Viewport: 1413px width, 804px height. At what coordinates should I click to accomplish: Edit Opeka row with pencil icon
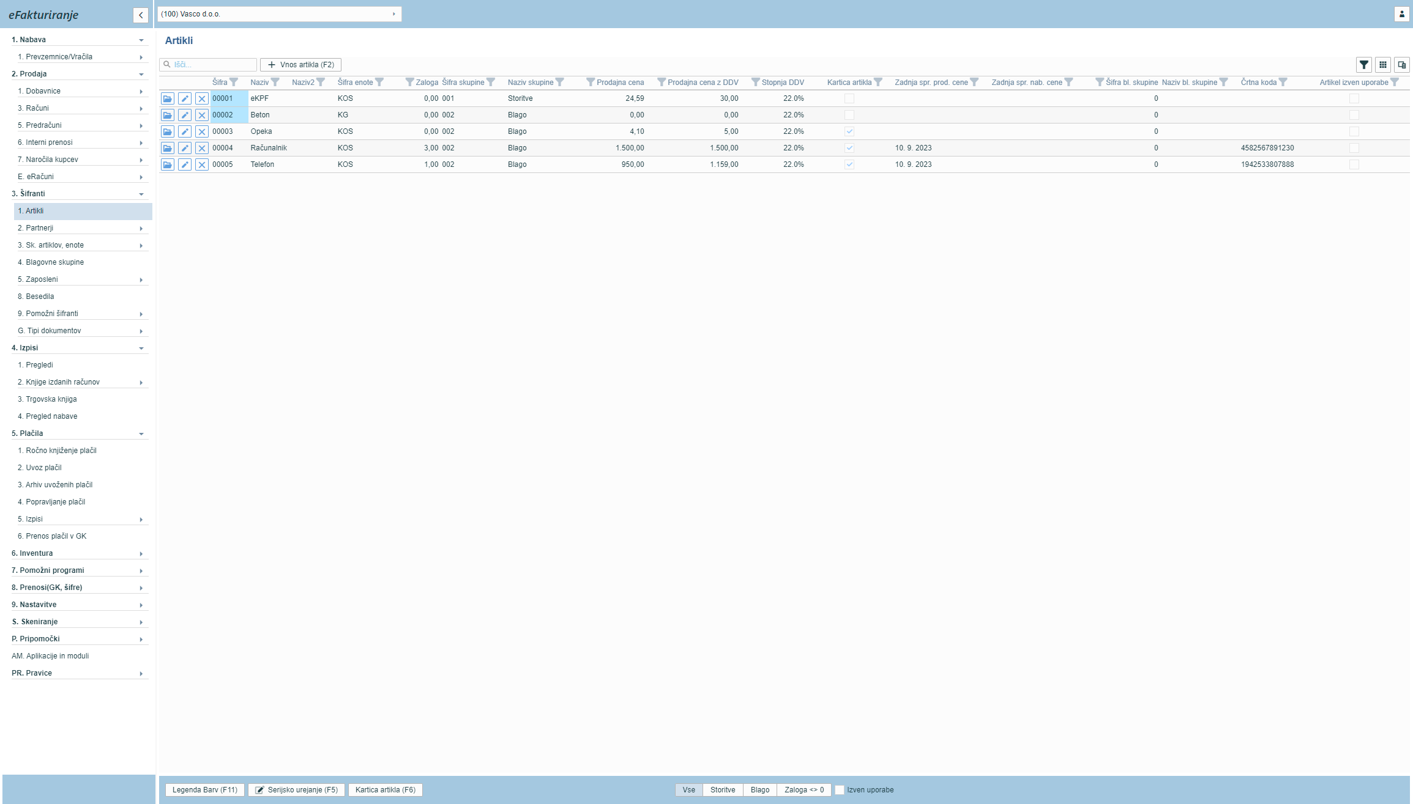(184, 131)
